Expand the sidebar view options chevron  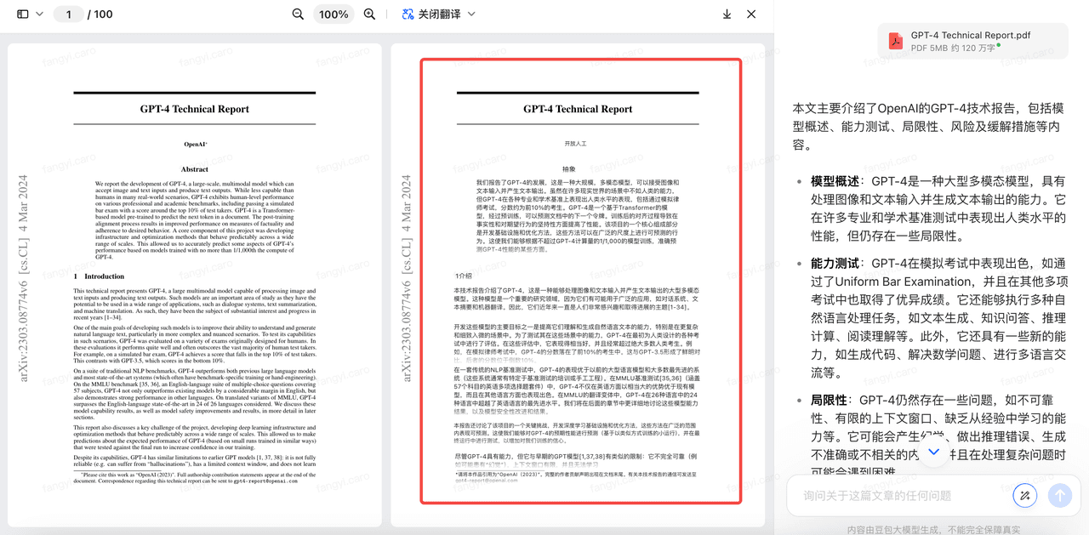pos(39,14)
